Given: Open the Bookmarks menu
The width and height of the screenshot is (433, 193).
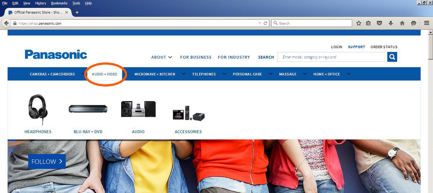Looking at the screenshot, I should click(x=59, y=3).
